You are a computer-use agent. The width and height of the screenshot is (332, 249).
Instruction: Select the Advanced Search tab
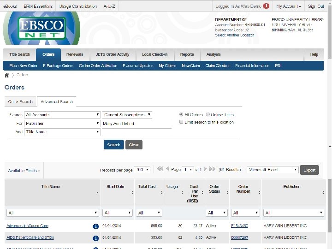57,101
